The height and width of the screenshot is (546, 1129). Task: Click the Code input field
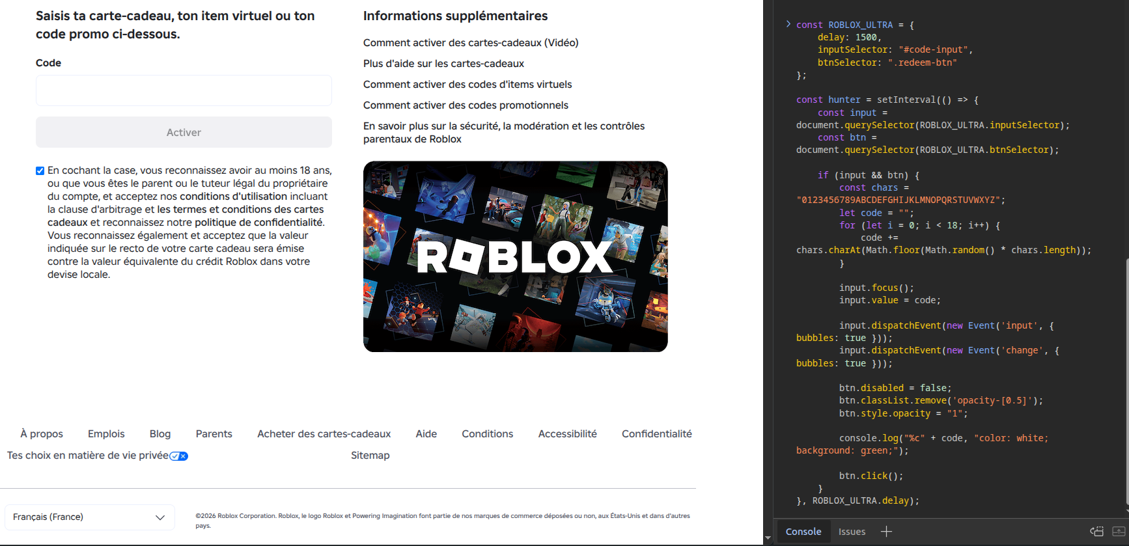(x=184, y=90)
